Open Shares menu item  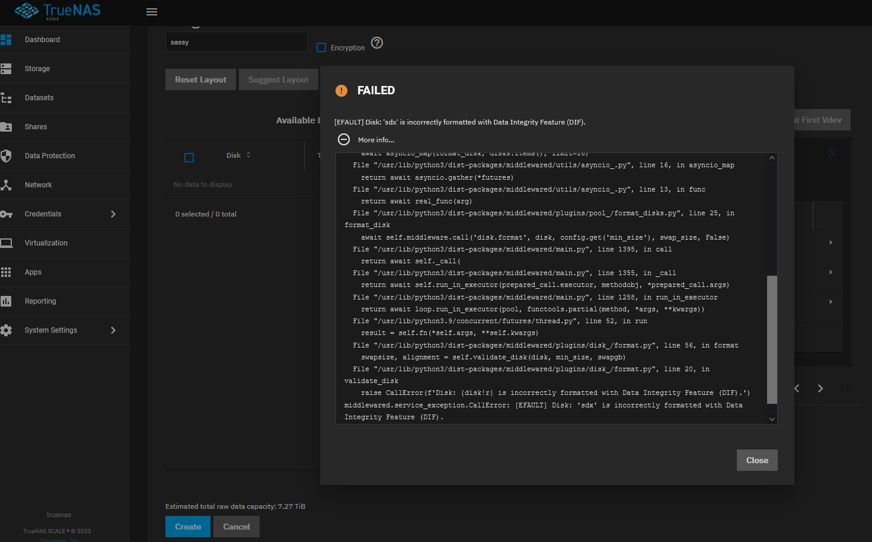click(x=65, y=127)
